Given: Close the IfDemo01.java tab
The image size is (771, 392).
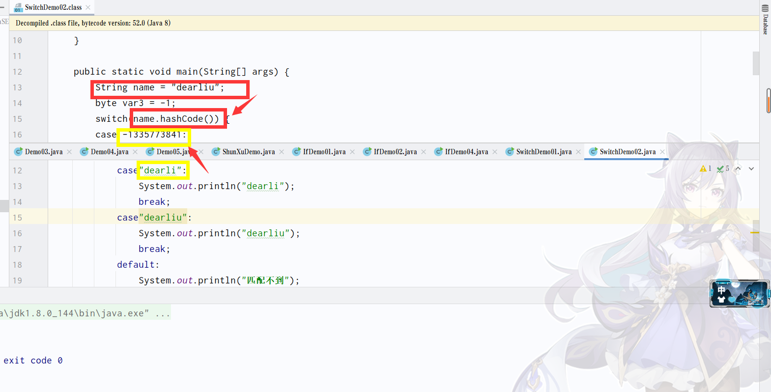Looking at the screenshot, I should coord(352,152).
